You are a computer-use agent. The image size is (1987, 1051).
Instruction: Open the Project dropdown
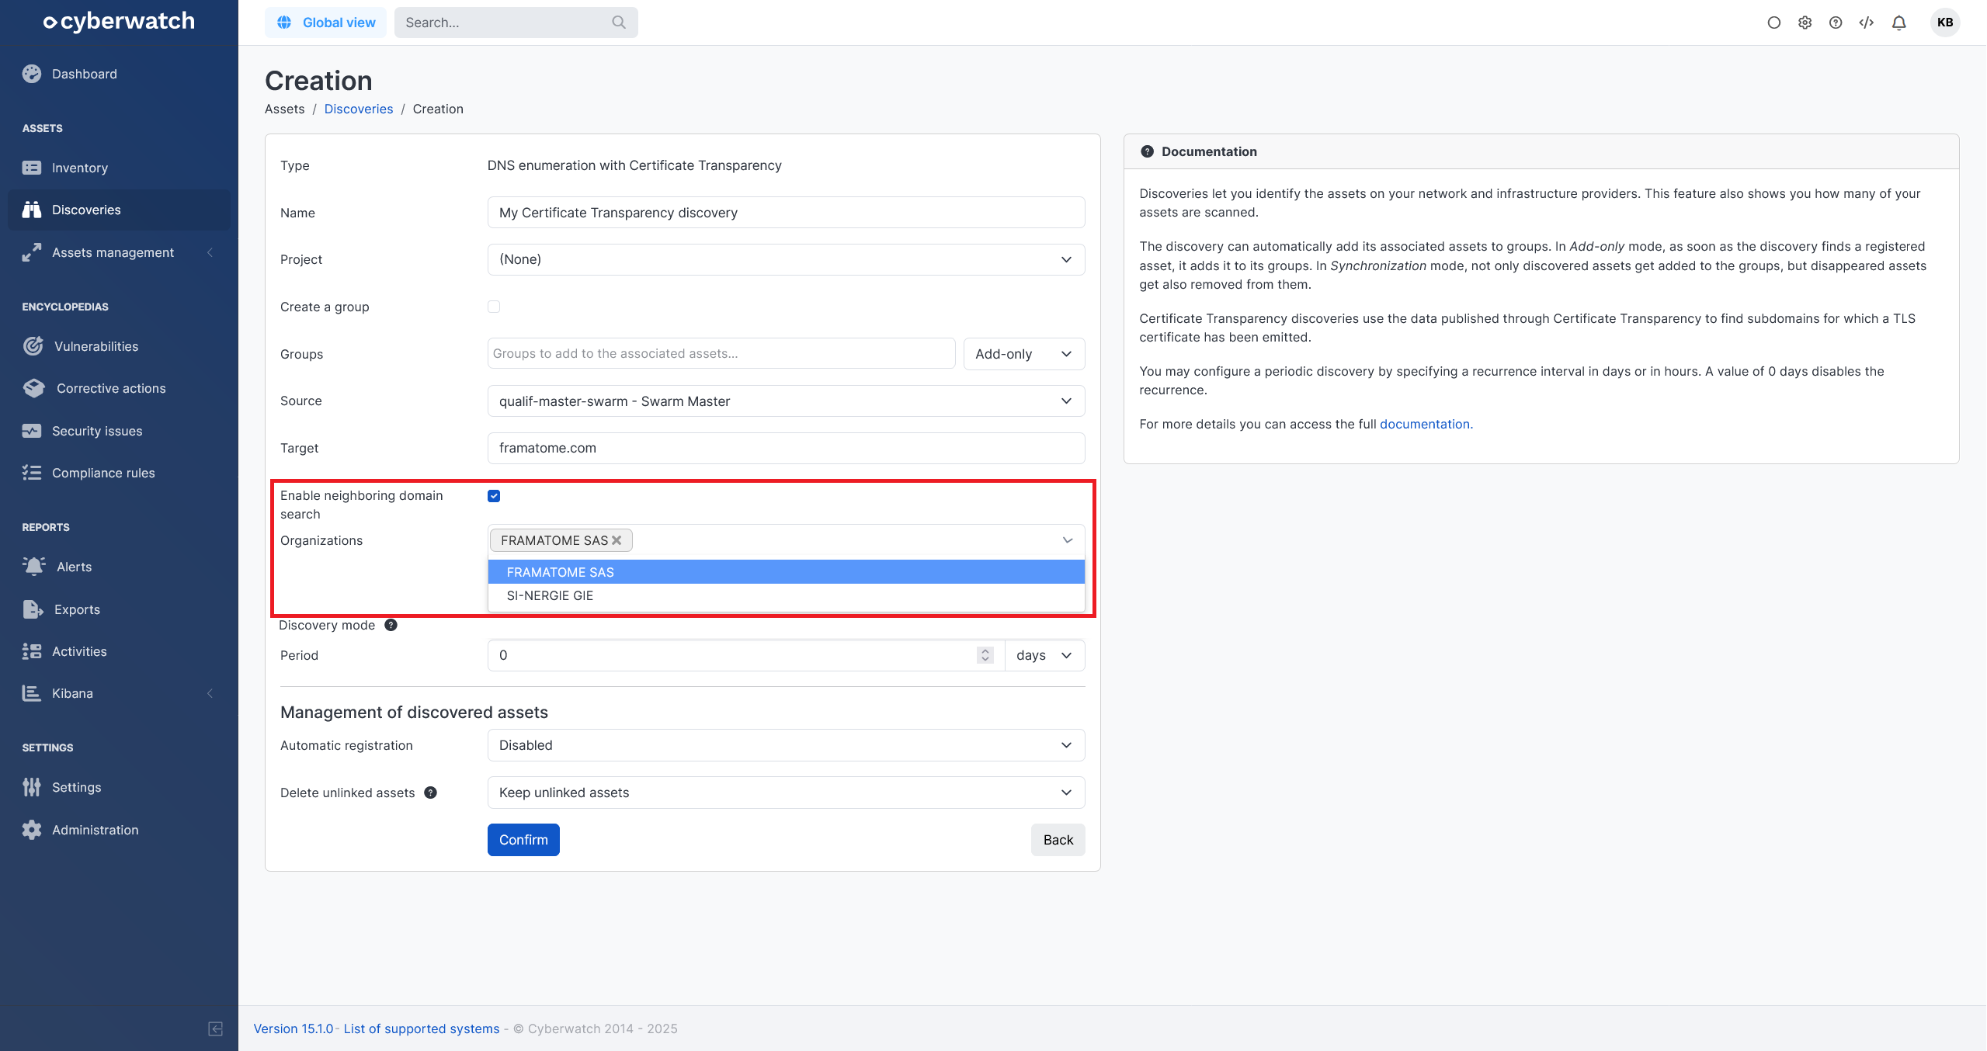pos(785,259)
